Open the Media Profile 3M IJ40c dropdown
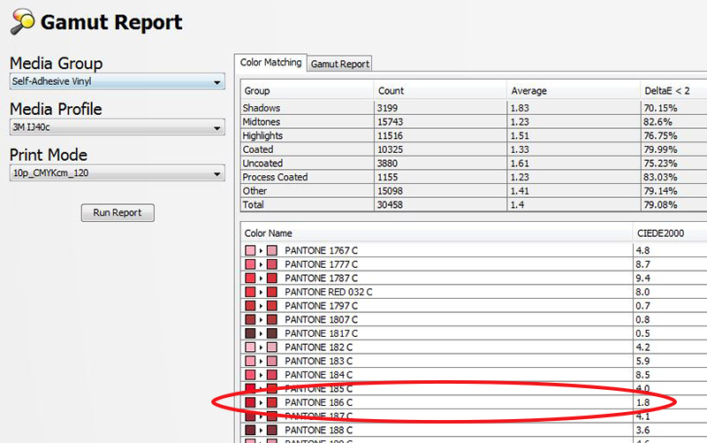707x443 pixels. click(x=118, y=127)
